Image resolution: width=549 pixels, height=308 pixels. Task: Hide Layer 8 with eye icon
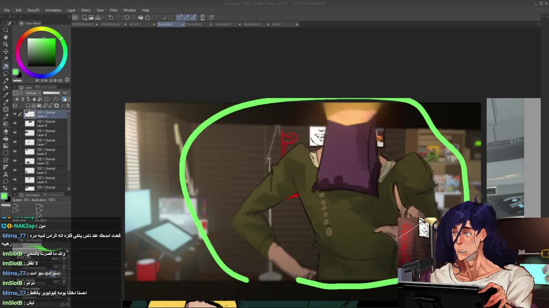[x=15, y=133]
